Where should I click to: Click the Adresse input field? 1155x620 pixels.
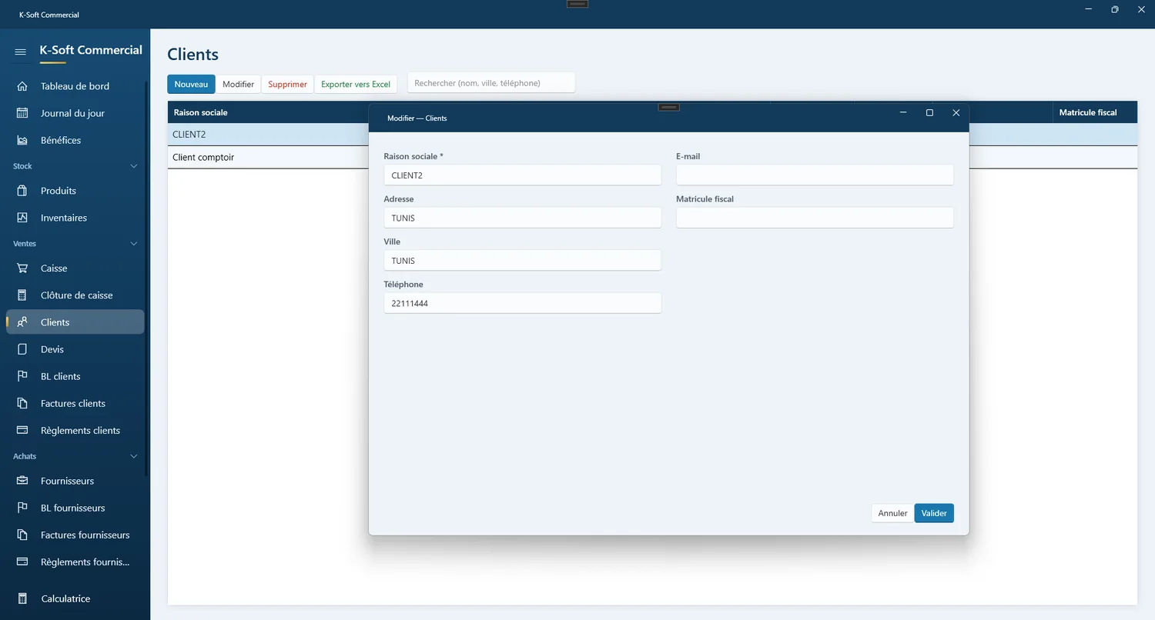coord(523,218)
